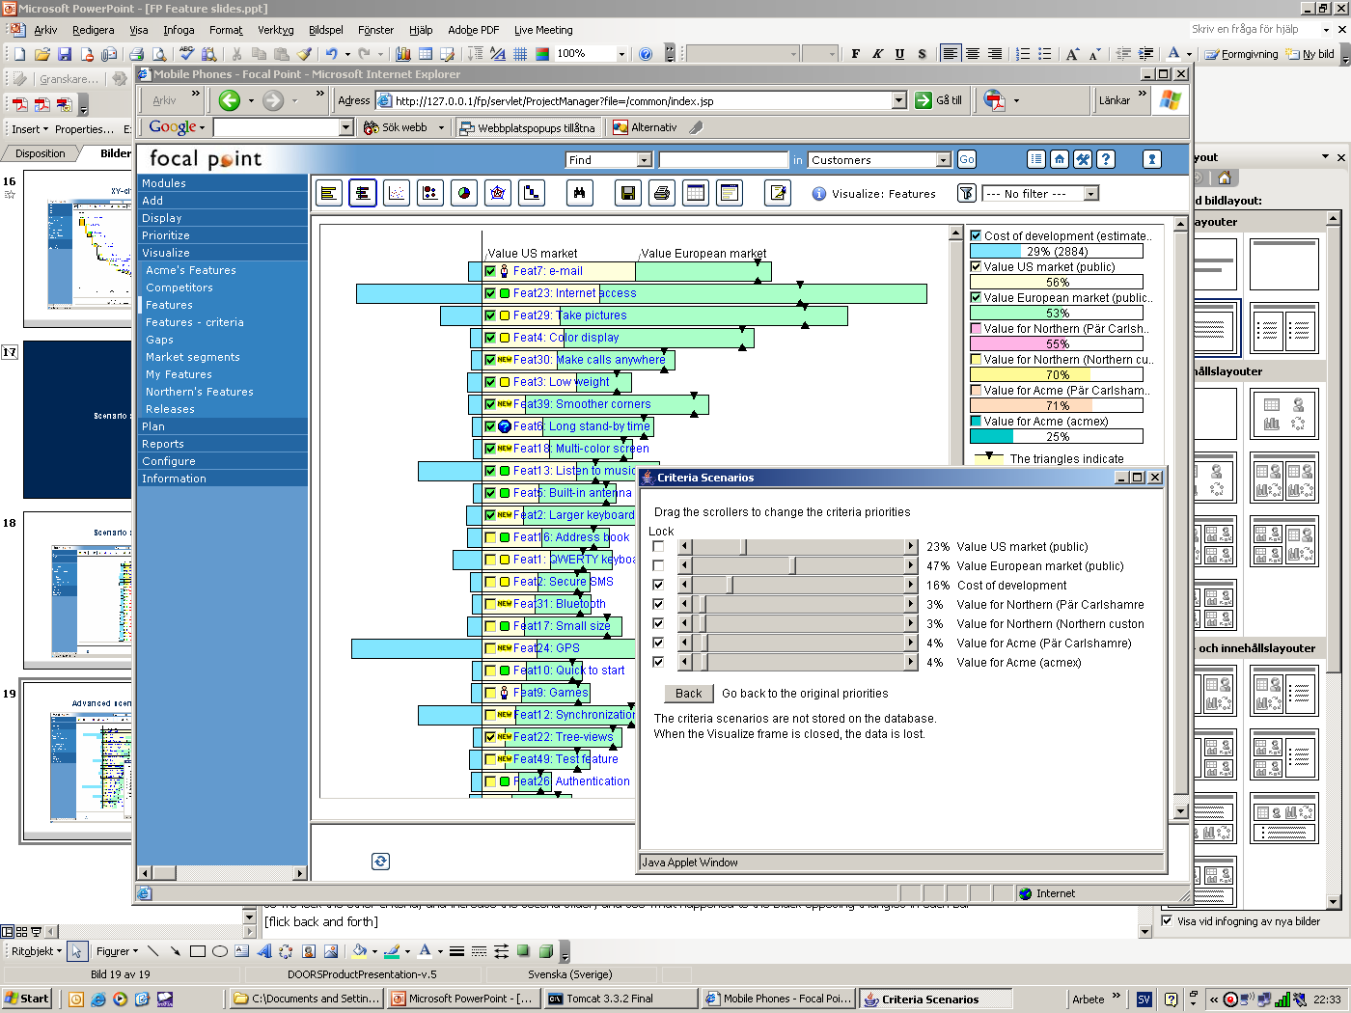Click the binoculars search icon
Screen dimensions: 1351x1013
[579, 193]
